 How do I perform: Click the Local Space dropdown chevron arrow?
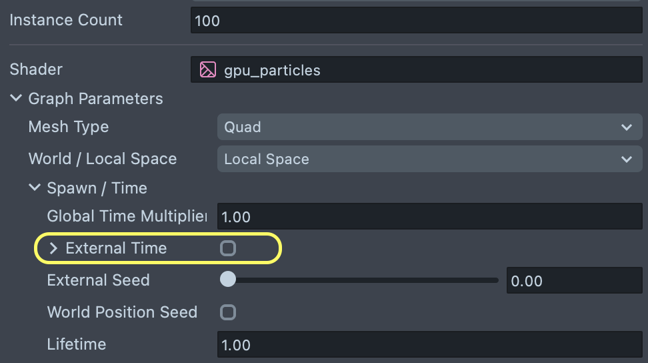(626, 159)
